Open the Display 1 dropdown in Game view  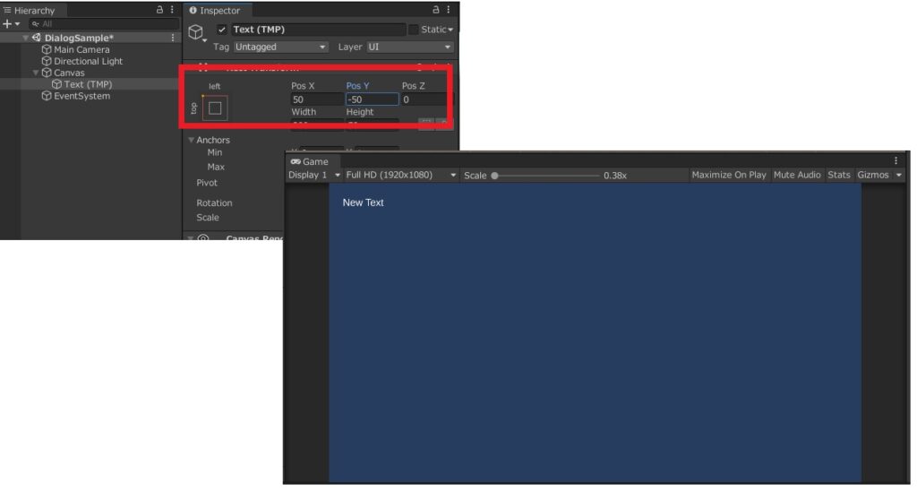coord(314,175)
